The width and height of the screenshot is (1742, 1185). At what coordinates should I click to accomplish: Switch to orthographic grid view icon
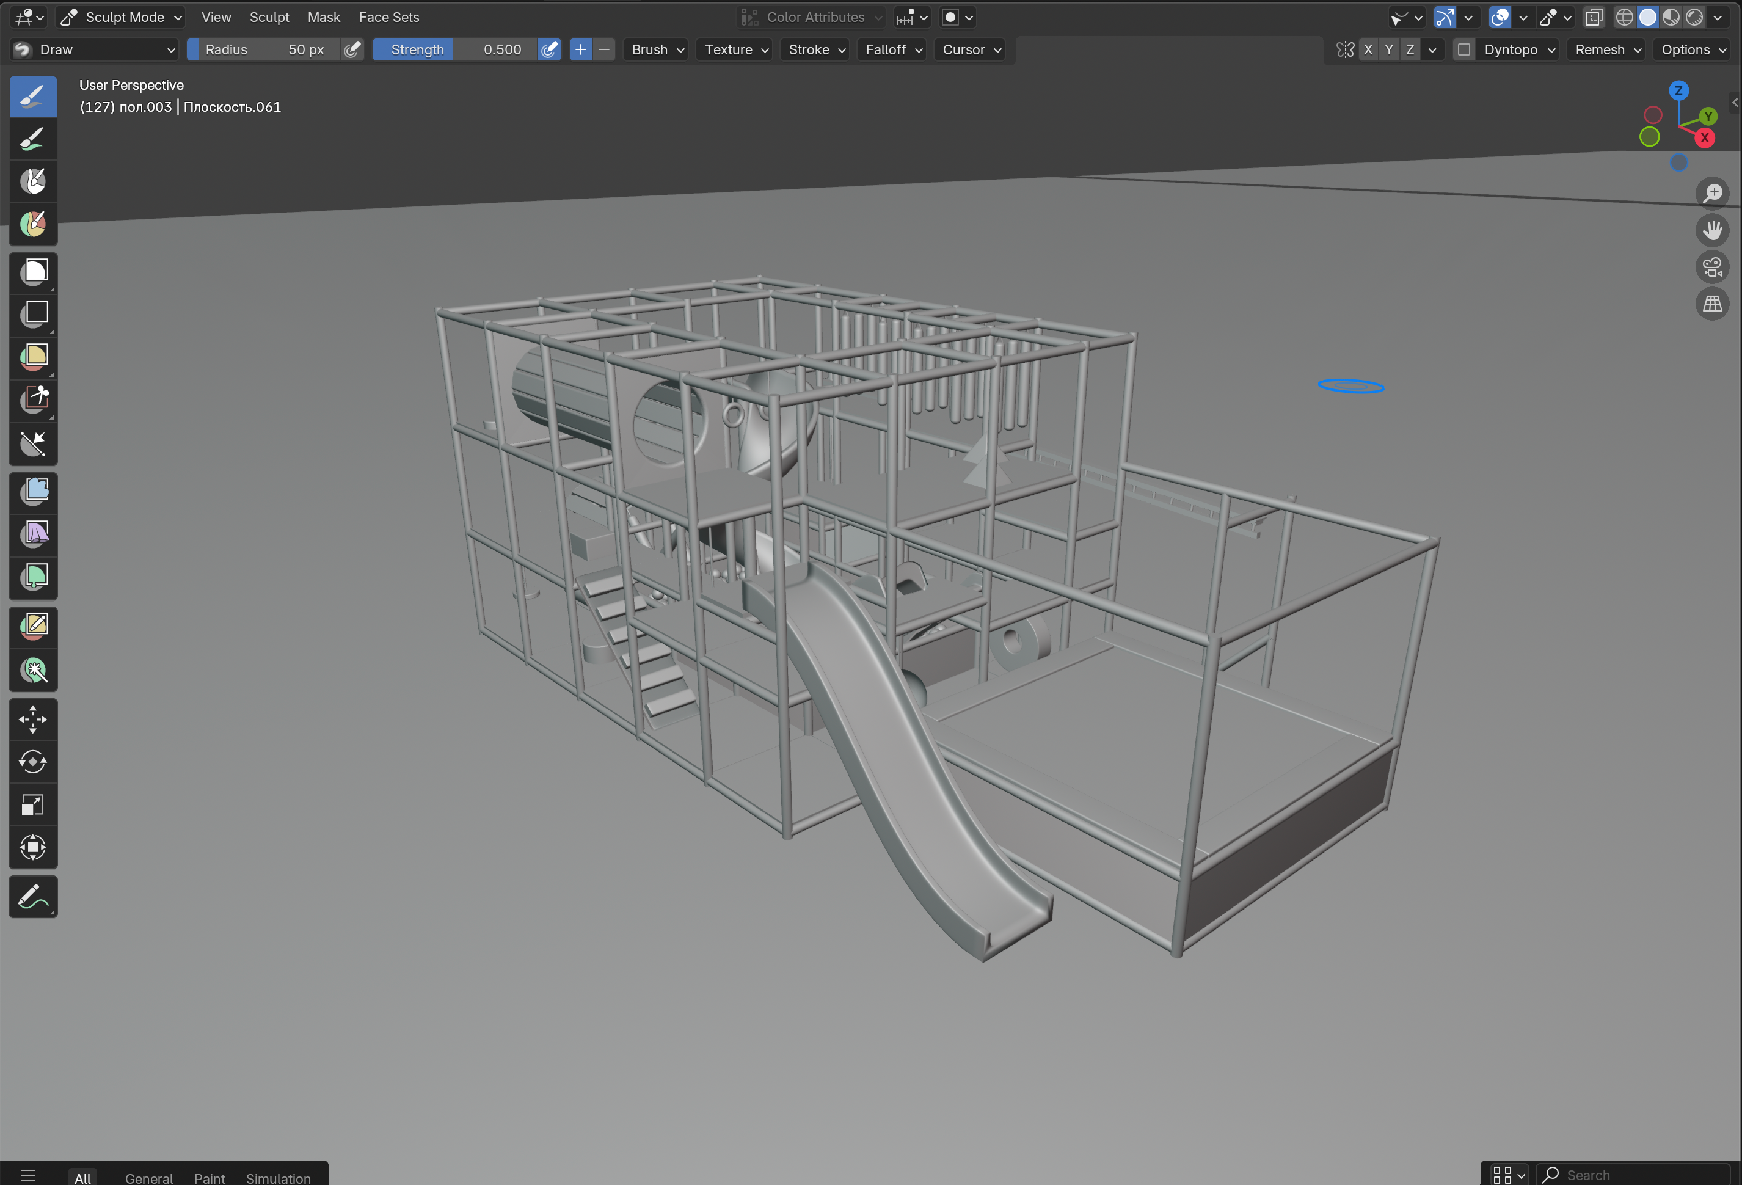1712,304
